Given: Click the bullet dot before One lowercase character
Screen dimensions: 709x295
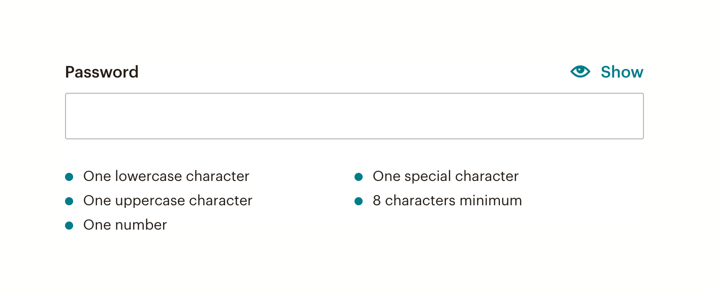Looking at the screenshot, I should 70,177.
